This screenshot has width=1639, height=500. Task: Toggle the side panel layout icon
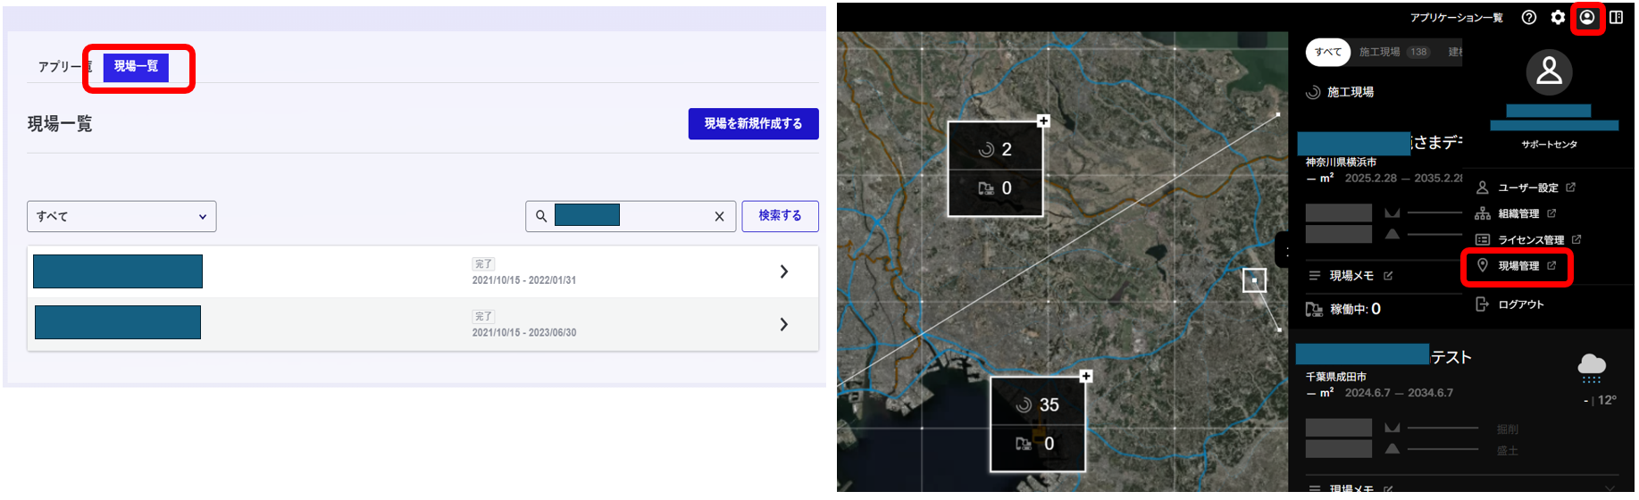point(1617,17)
